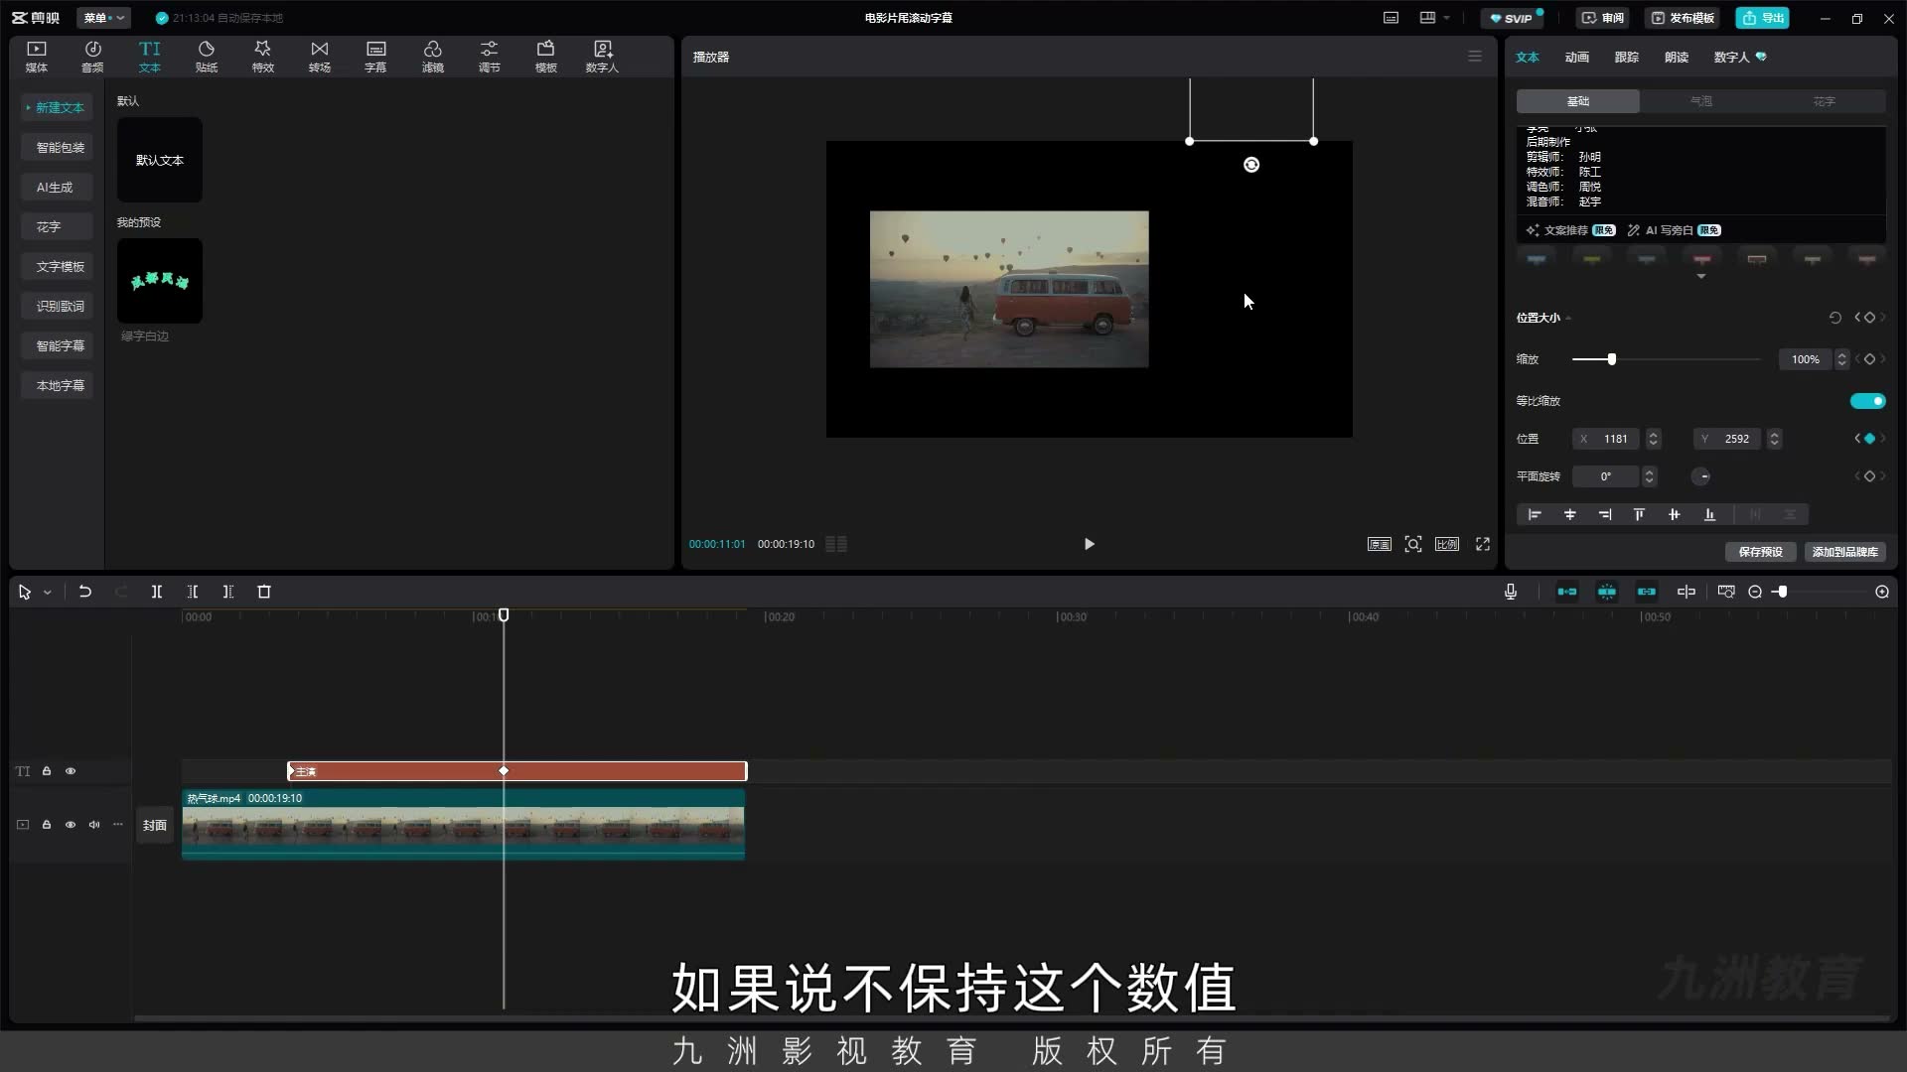The image size is (1907, 1072).
Task: Toggle visibility eye on the text track
Action: pyautogui.click(x=71, y=771)
